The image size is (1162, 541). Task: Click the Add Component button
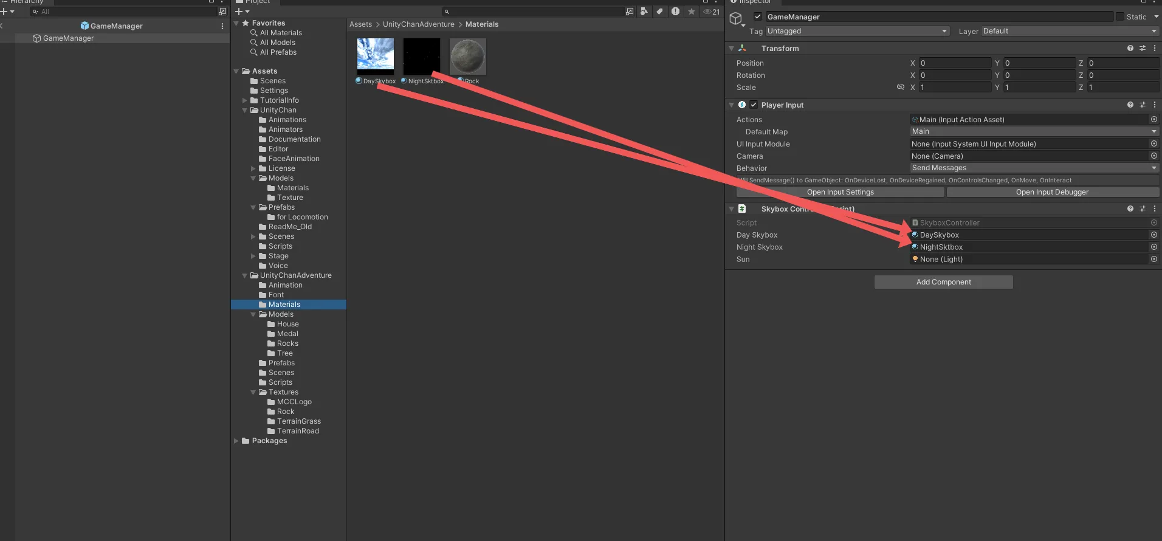(943, 282)
